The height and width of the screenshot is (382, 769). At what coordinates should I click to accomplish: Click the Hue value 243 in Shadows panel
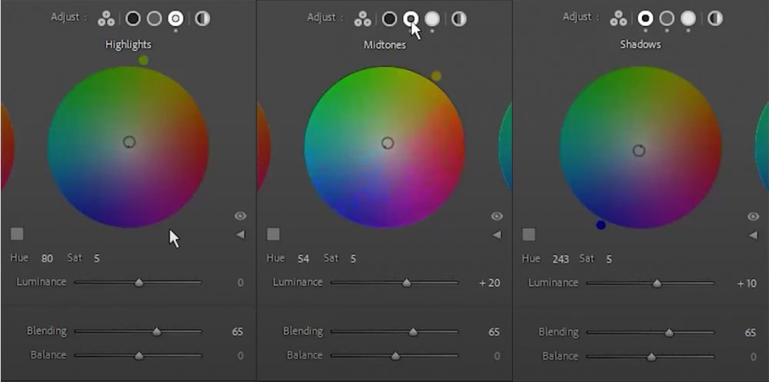point(561,259)
